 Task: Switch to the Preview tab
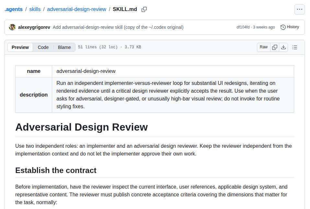coord(20,47)
